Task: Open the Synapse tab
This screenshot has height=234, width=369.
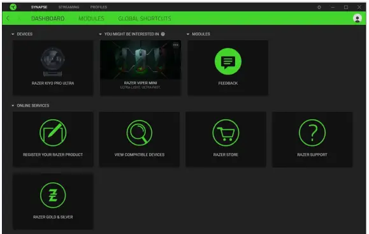Action: click(x=39, y=7)
